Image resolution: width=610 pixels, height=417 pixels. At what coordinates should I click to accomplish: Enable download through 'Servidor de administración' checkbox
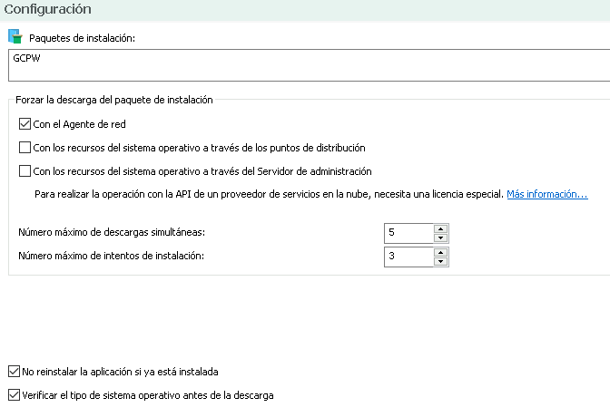25,170
